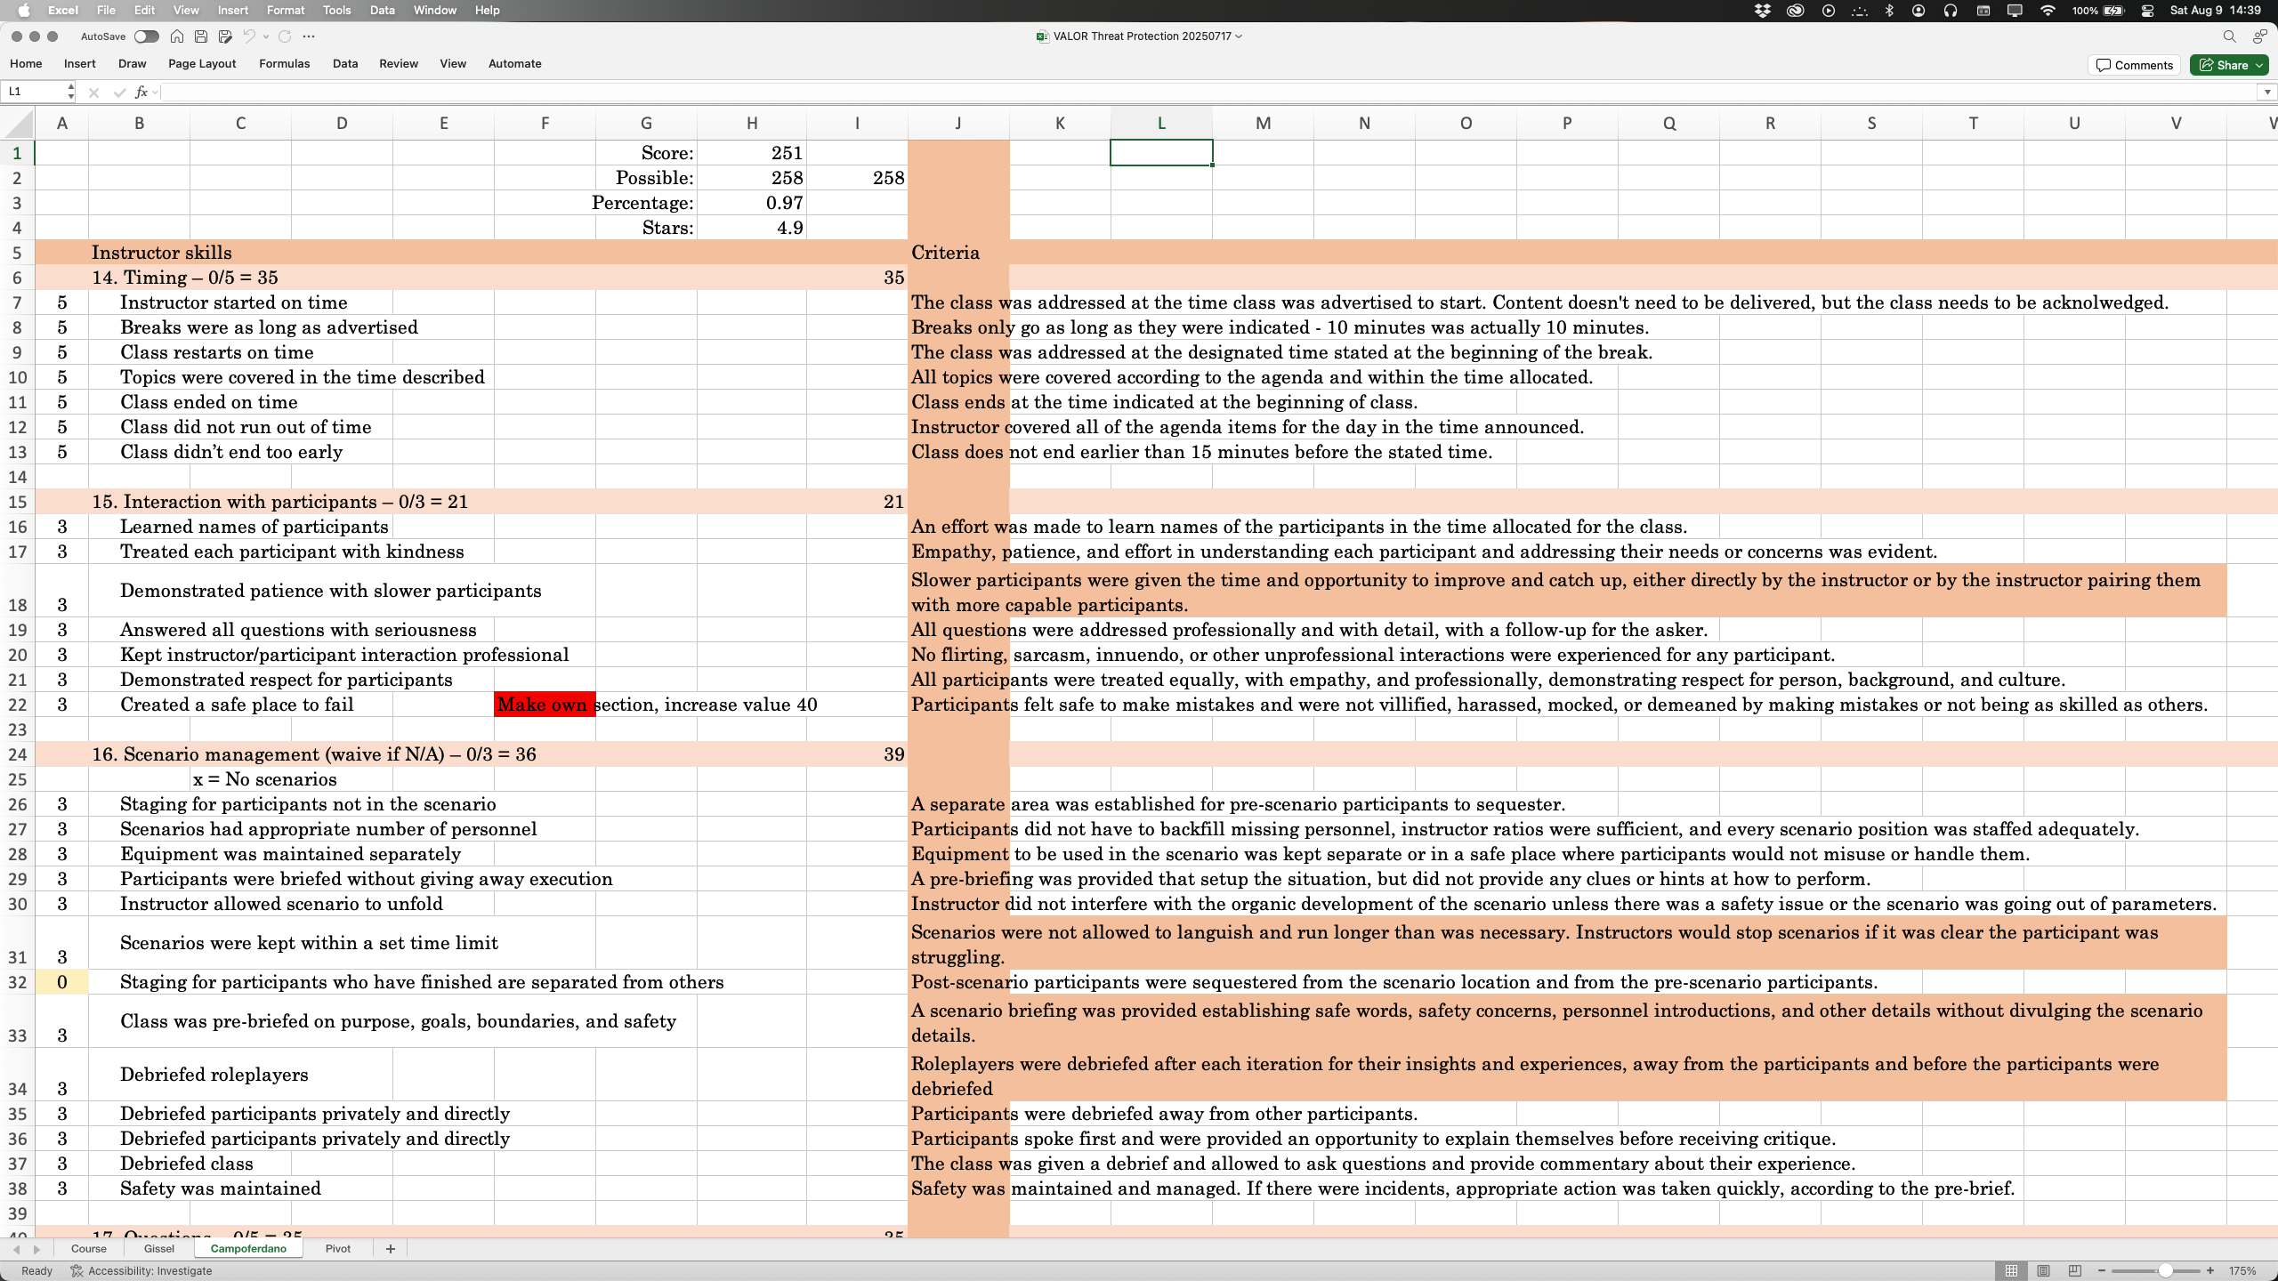Switch to Page Layout view icon
The image size is (2278, 1281).
point(2043,1270)
